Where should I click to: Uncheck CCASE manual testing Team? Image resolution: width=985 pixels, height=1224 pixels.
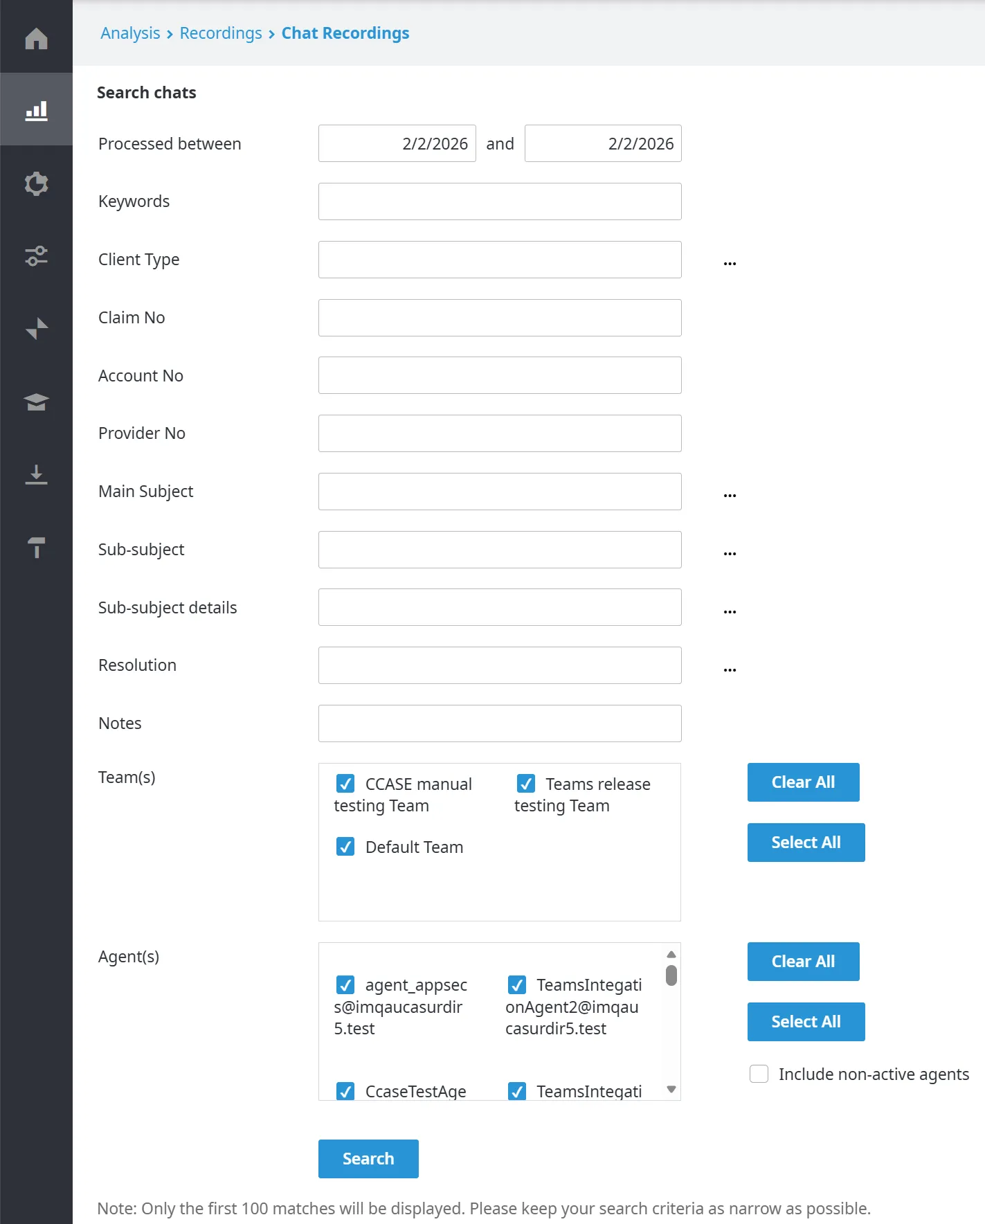coord(345,784)
